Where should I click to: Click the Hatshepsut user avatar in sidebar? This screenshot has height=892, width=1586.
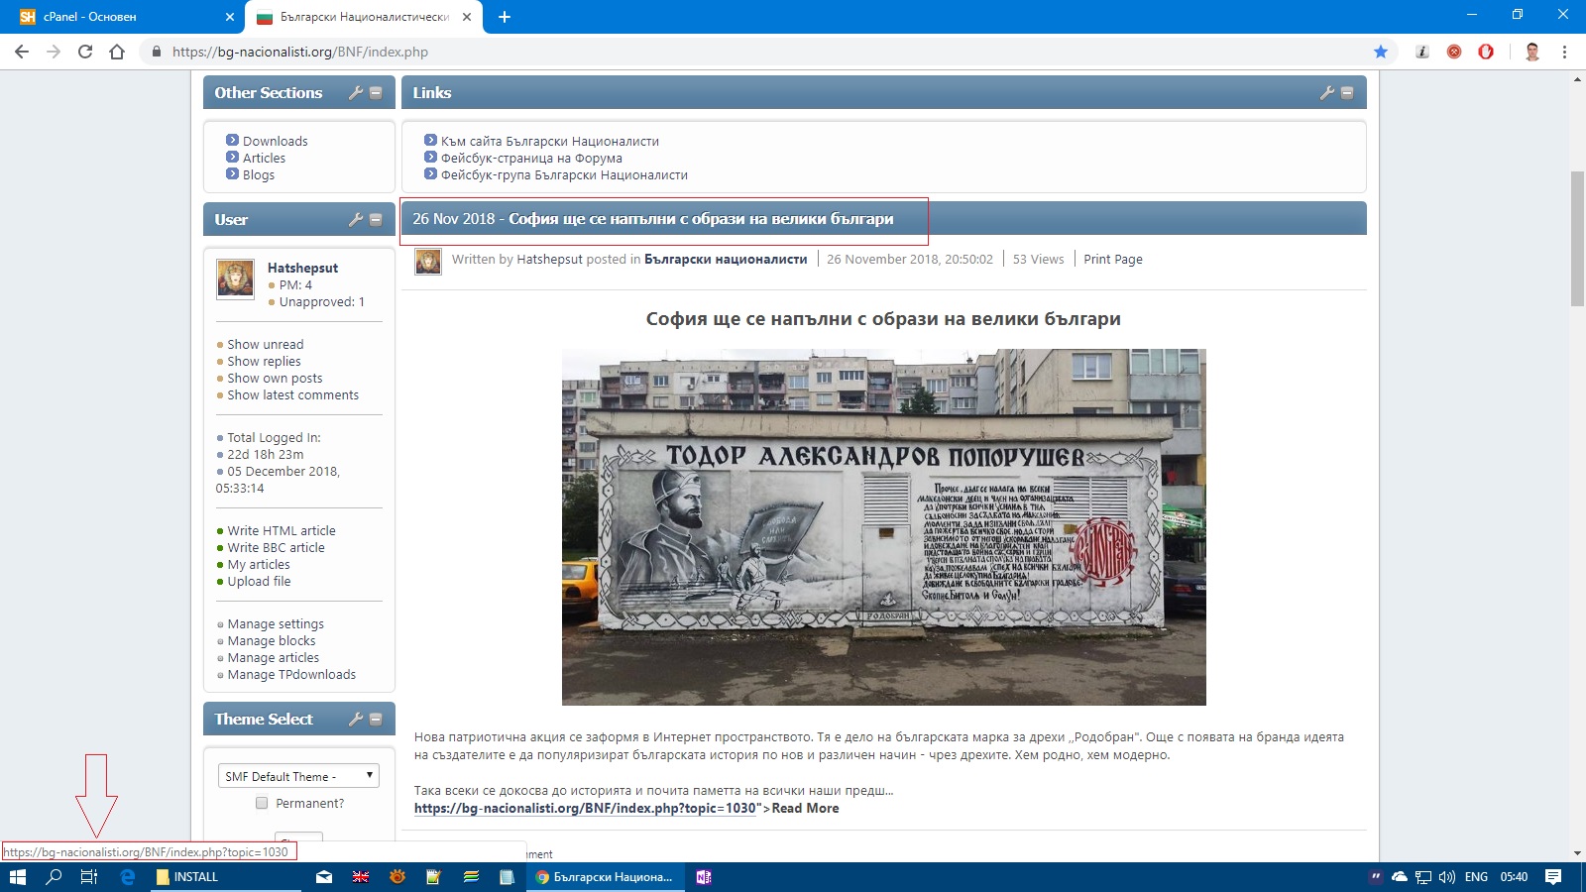[235, 279]
